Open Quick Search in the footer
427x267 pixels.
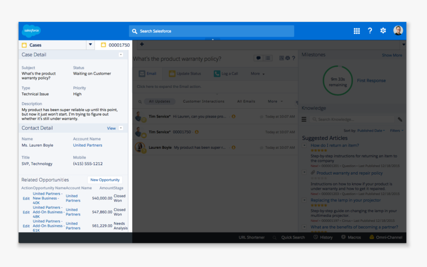point(293,237)
